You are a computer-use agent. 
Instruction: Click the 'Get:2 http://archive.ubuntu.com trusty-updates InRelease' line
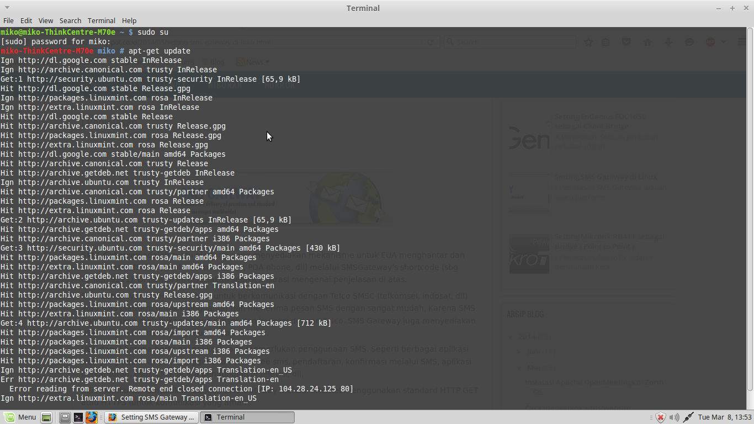[x=146, y=220]
